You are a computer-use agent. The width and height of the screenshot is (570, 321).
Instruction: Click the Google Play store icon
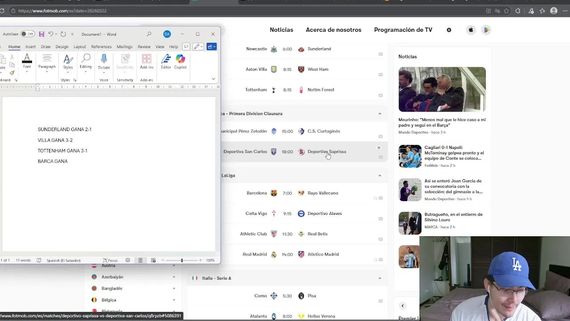[486, 30]
